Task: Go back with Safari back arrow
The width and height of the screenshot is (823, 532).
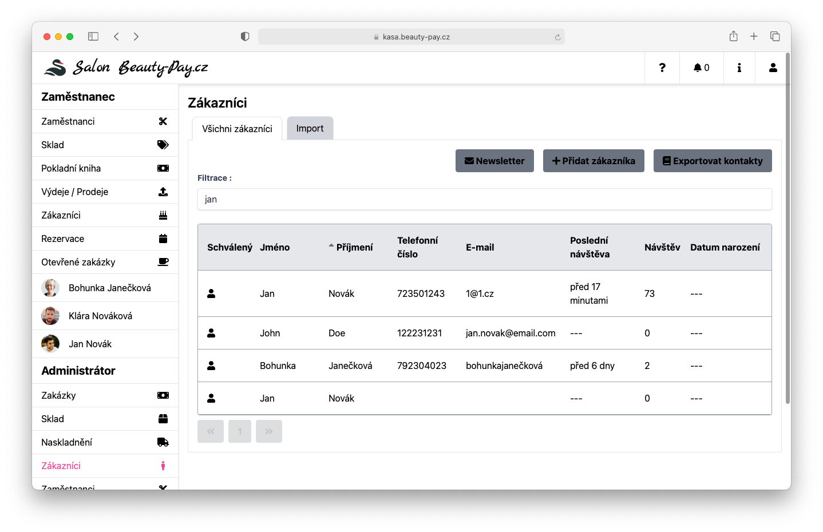Action: [x=116, y=37]
